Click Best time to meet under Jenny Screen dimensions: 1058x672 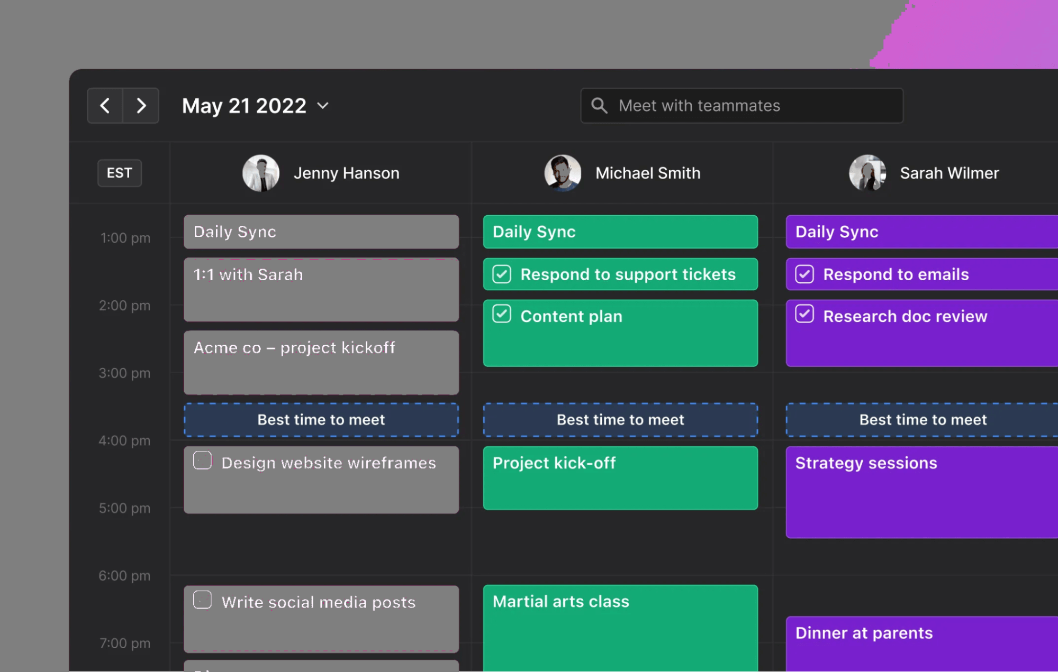[x=321, y=420]
